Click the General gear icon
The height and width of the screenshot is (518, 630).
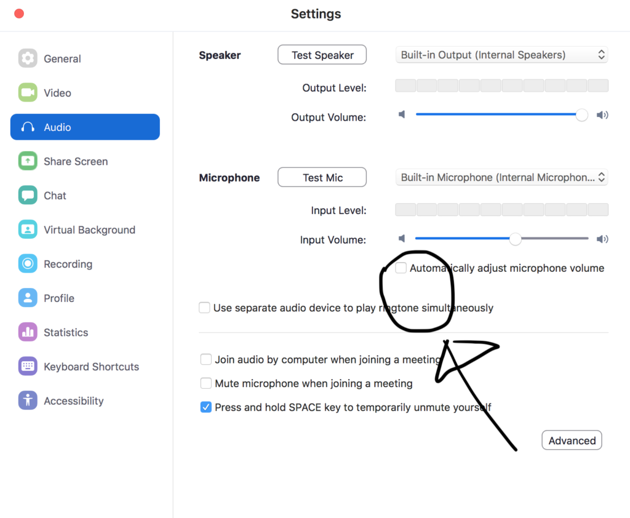click(28, 58)
